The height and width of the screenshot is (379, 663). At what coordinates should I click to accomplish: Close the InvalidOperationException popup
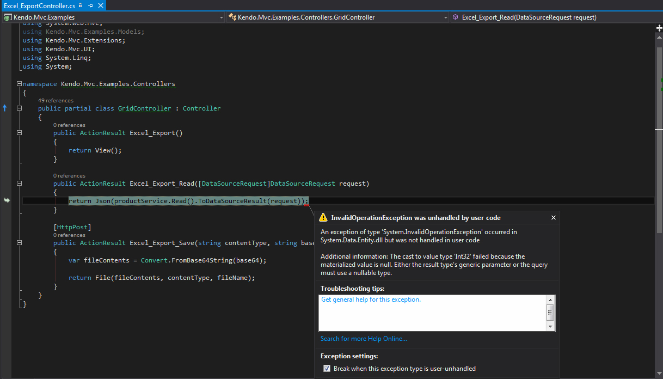554,218
